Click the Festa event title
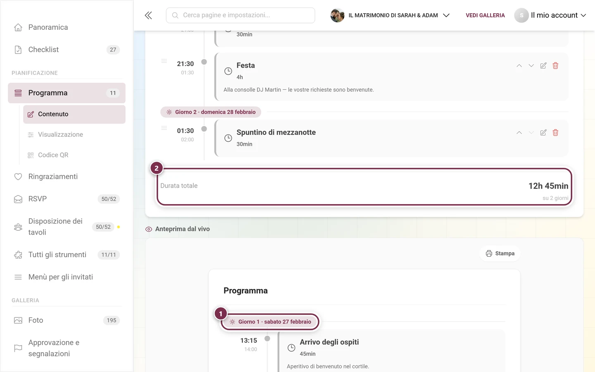Image resolution: width=595 pixels, height=372 pixels. [246, 65]
